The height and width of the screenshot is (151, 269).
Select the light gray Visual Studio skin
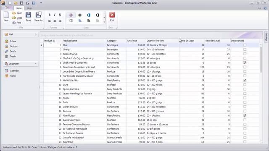(98, 21)
